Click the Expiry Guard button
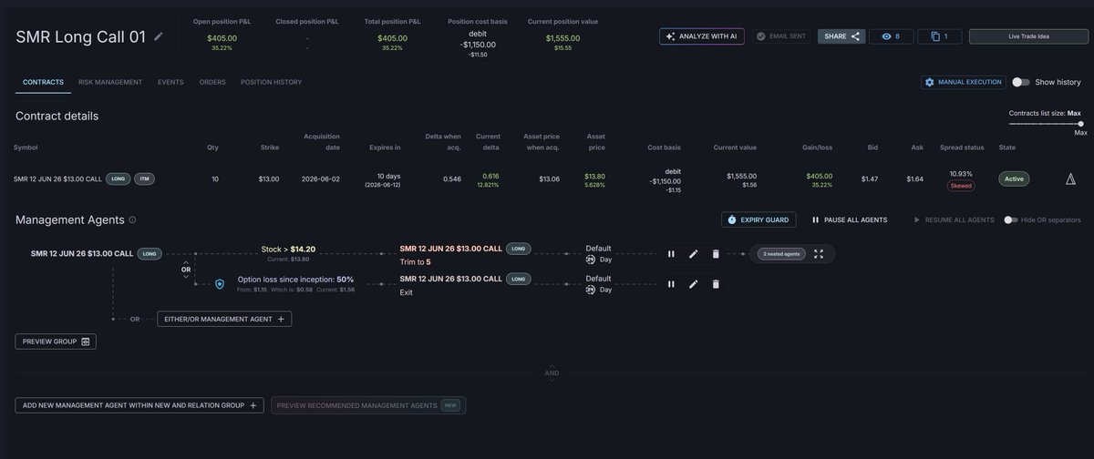This screenshot has height=459, width=1094. (x=759, y=219)
